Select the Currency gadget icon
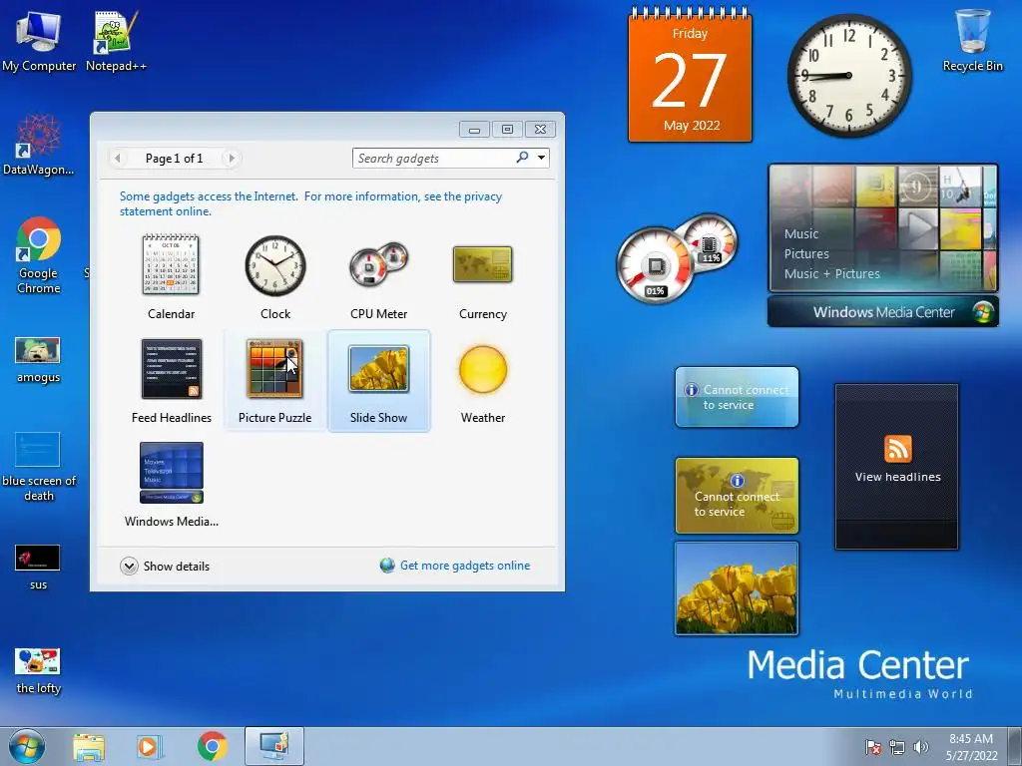This screenshot has height=766, width=1022. [482, 263]
